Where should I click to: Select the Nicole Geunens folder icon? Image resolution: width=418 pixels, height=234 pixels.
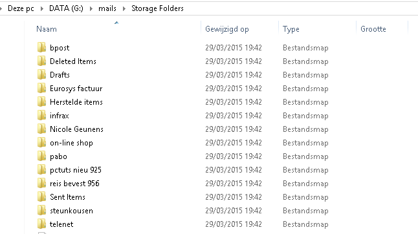(x=41, y=129)
